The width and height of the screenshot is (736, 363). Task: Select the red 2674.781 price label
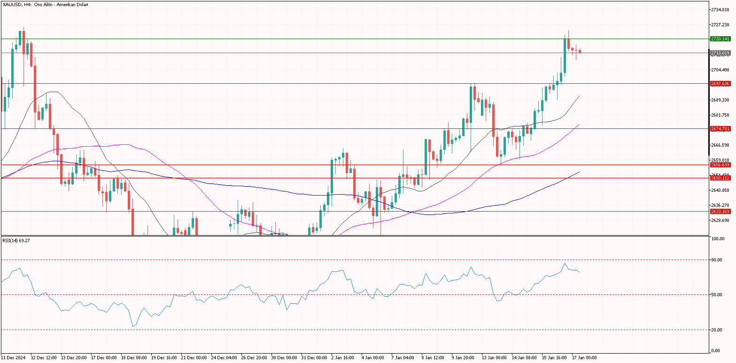pos(720,129)
